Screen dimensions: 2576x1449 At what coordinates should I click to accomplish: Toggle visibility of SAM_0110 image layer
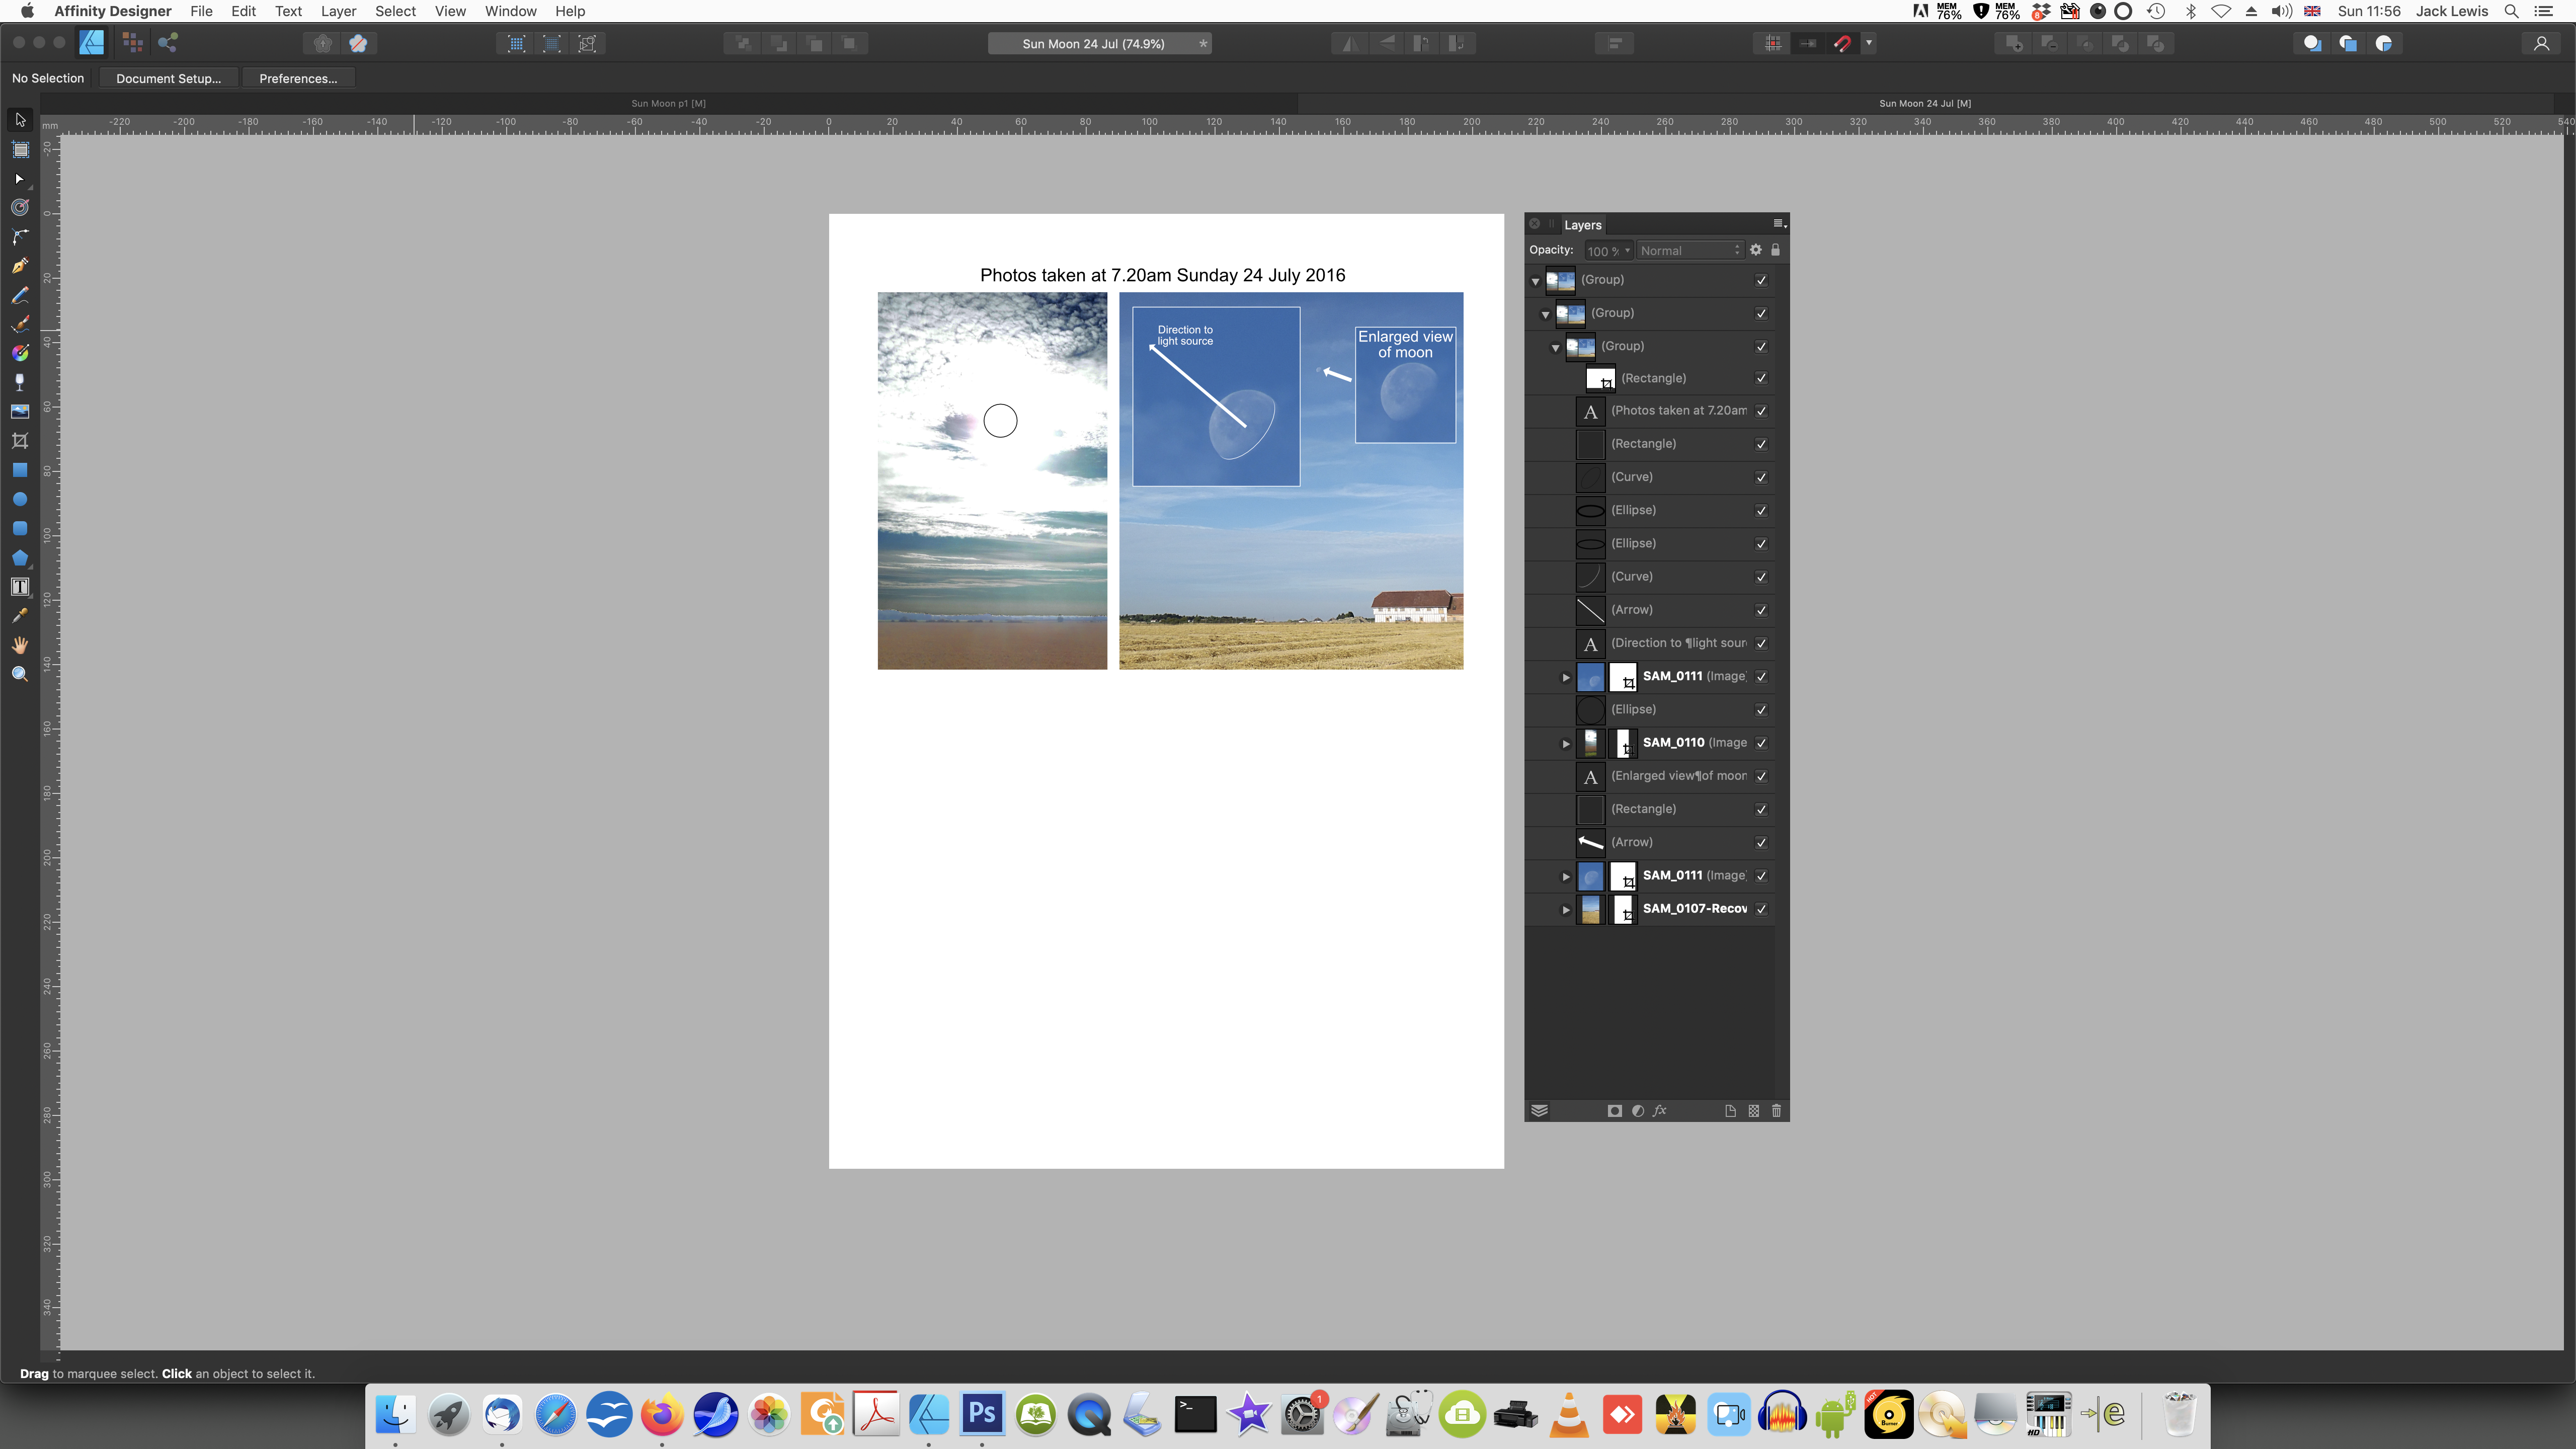pos(1761,743)
